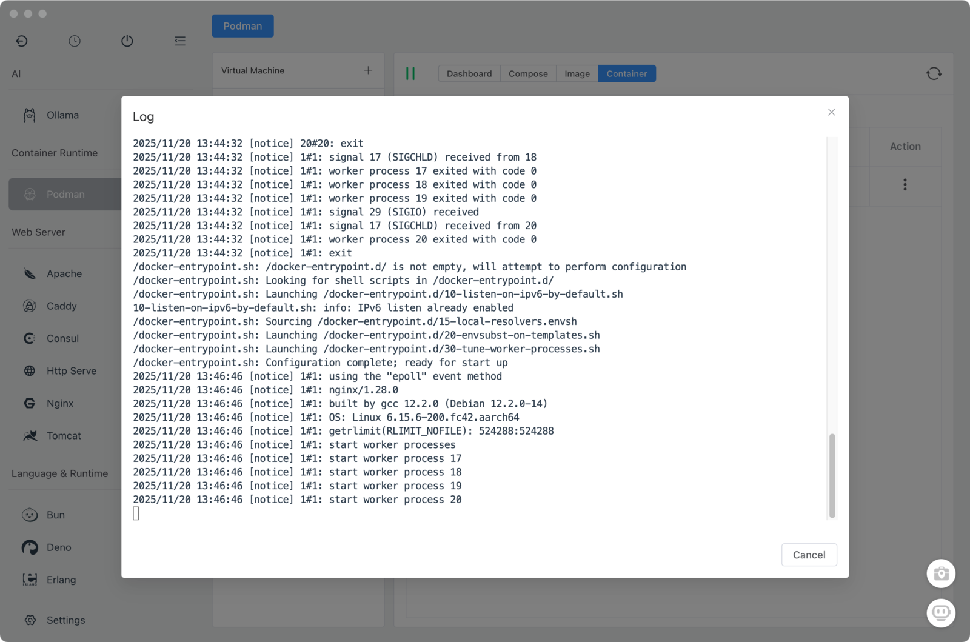Select the Image tab

577,73
